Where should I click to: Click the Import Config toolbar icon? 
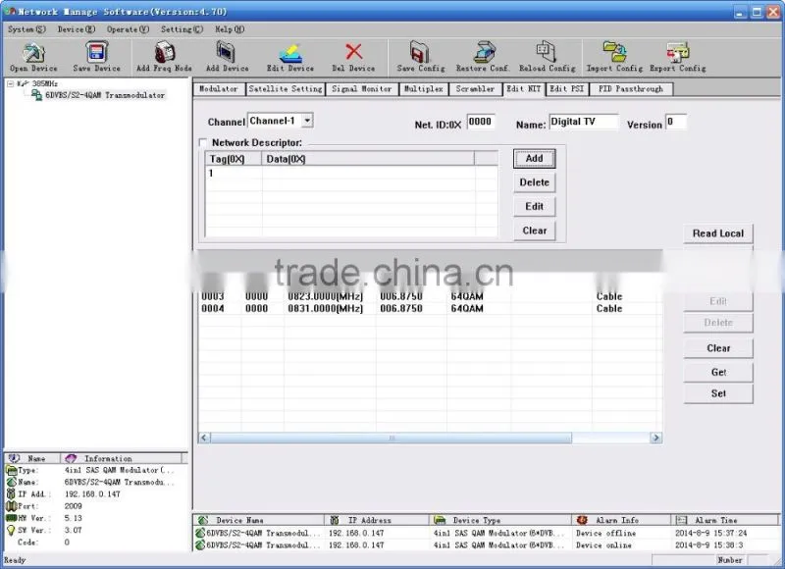614,52
